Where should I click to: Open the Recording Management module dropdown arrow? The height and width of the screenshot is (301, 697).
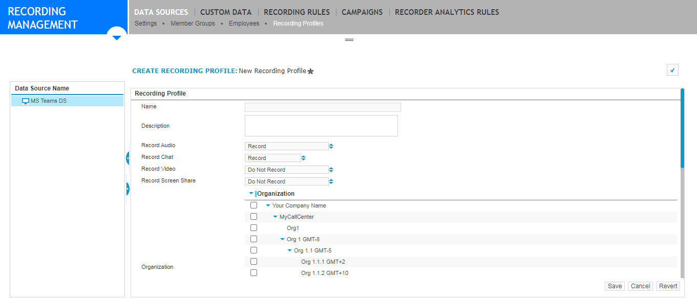click(117, 37)
